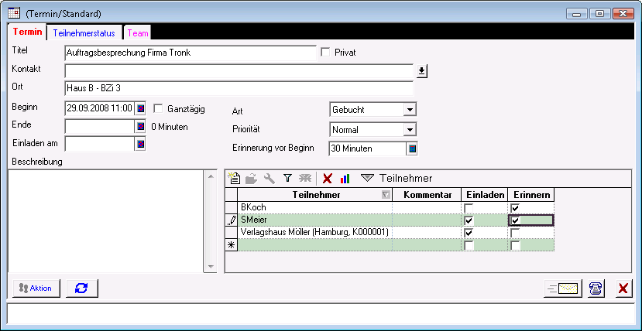Image resolution: width=642 pixels, height=331 pixels.
Task: Click the row selector of the BKoch row
Action: click(232, 207)
